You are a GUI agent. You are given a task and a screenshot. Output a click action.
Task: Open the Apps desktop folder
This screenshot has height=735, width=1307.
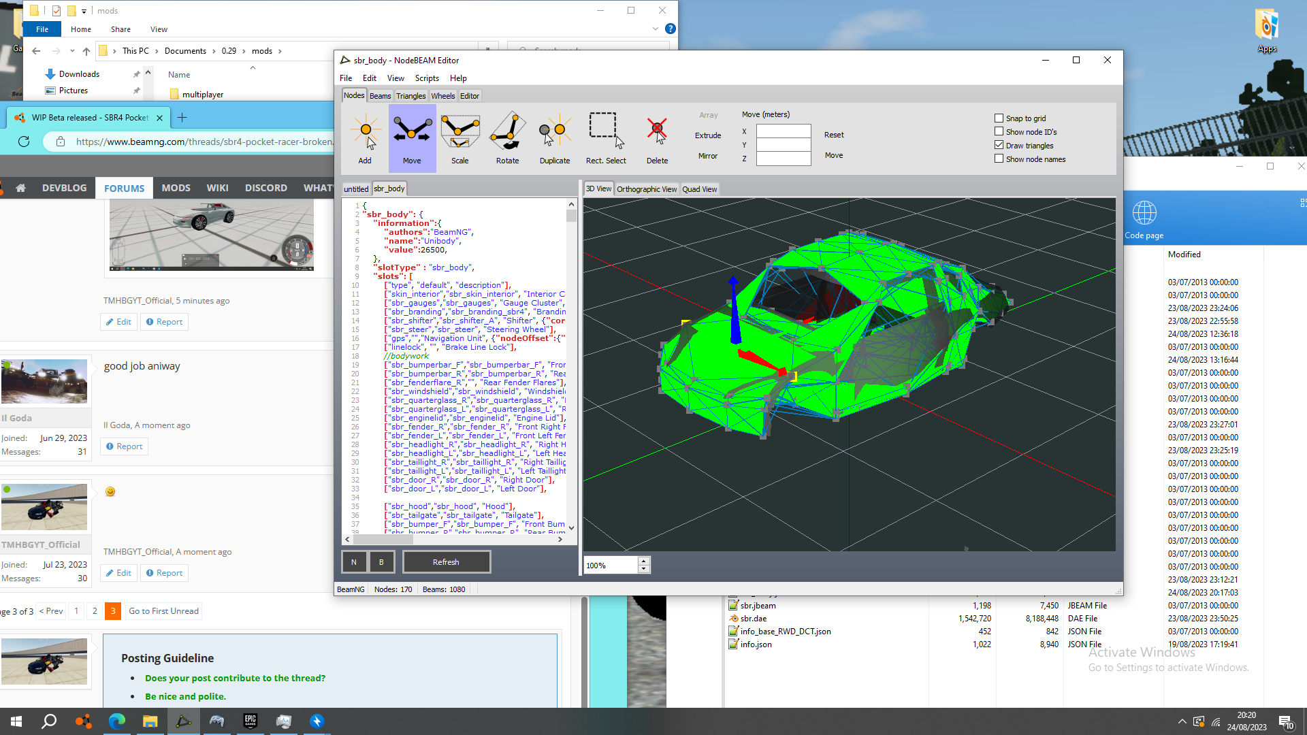coord(1267,30)
